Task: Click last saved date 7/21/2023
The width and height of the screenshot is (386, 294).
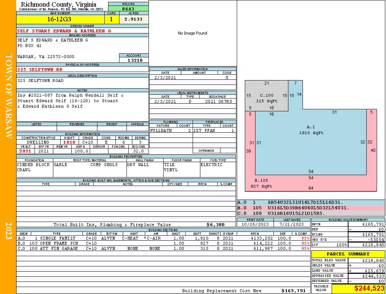Action: pos(292,224)
